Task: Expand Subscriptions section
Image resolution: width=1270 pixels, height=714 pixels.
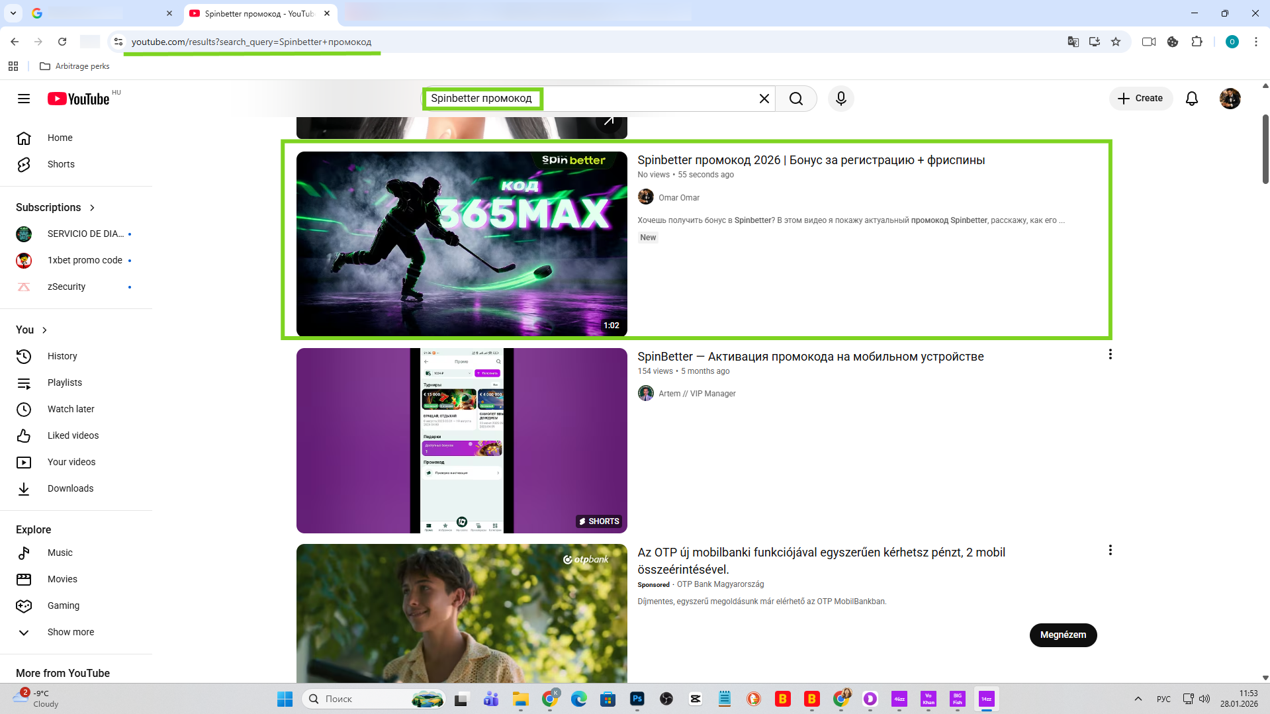Action: (56, 208)
